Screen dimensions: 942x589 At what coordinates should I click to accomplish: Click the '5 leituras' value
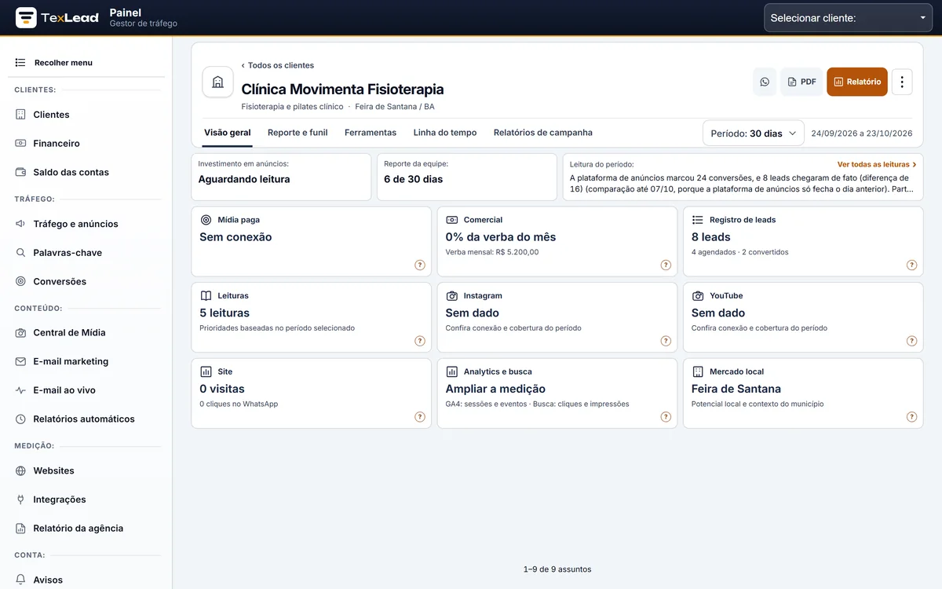(225, 313)
